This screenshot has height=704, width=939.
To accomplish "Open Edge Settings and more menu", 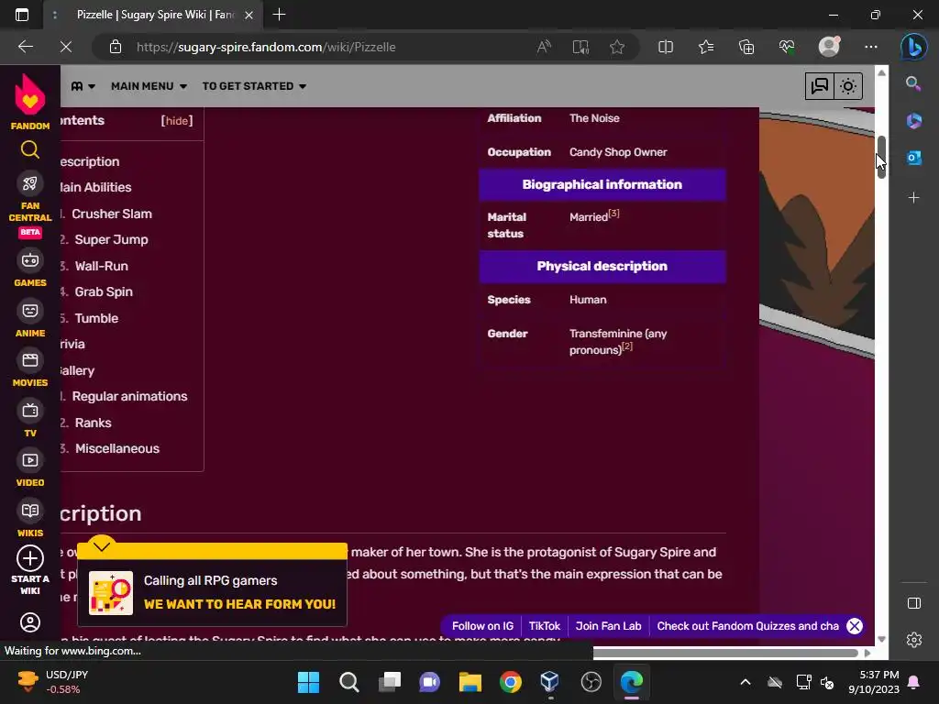I will [x=871, y=47].
